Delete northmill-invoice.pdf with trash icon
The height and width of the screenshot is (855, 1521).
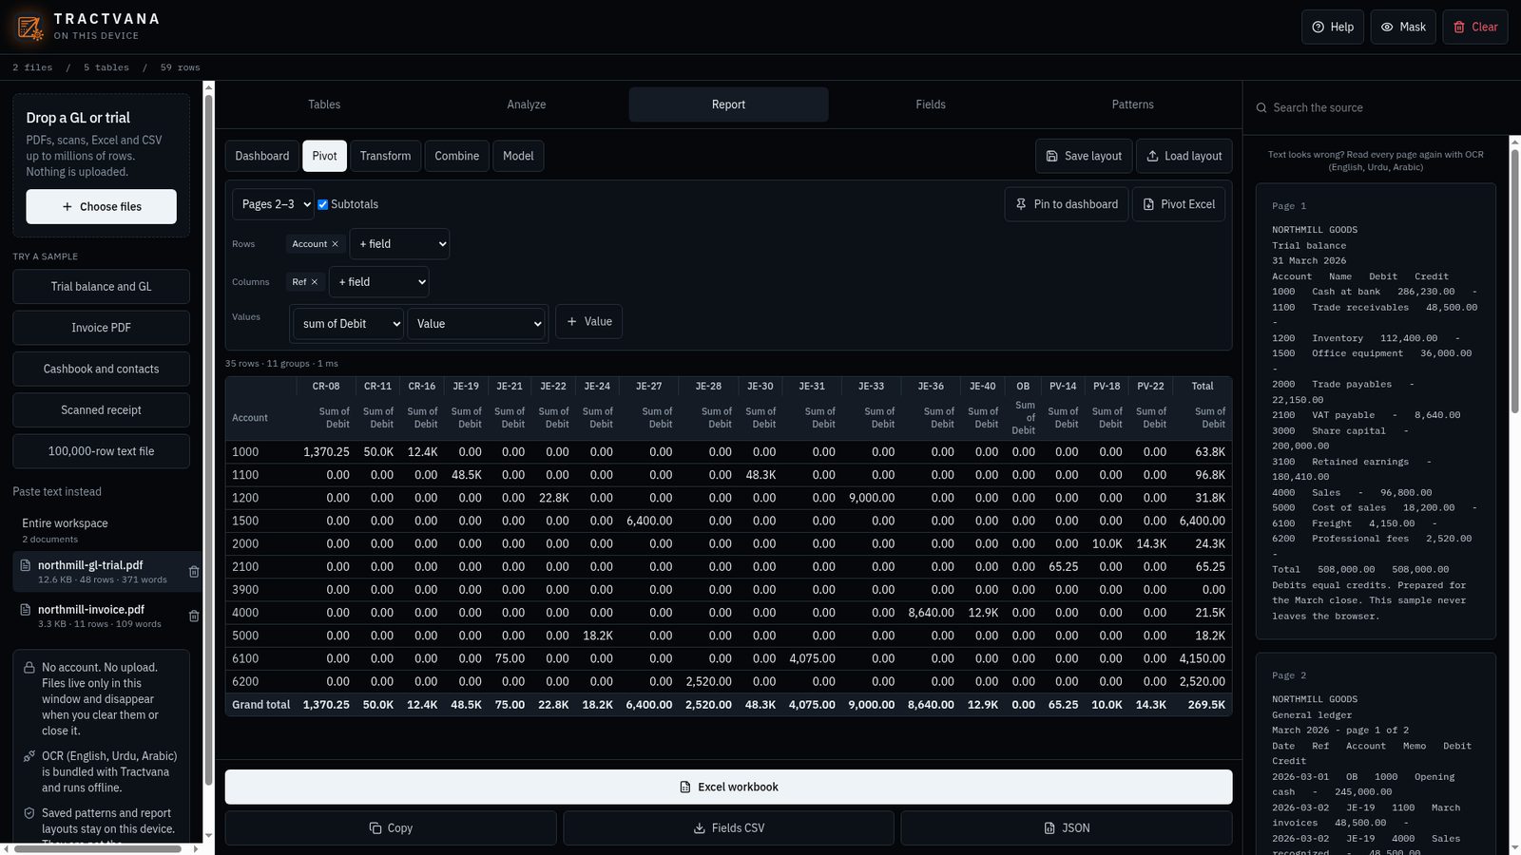(x=194, y=617)
